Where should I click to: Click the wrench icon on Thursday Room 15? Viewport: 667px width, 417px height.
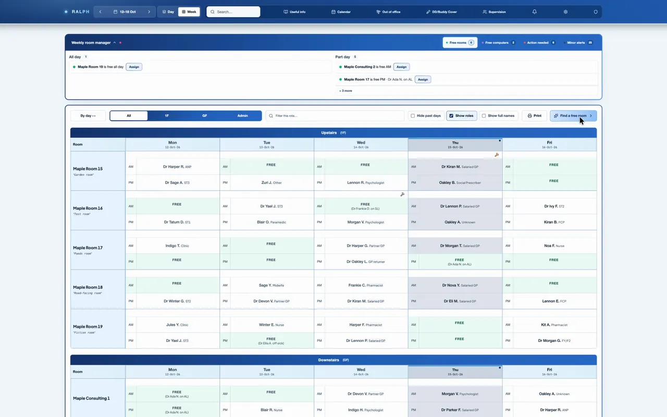click(497, 155)
